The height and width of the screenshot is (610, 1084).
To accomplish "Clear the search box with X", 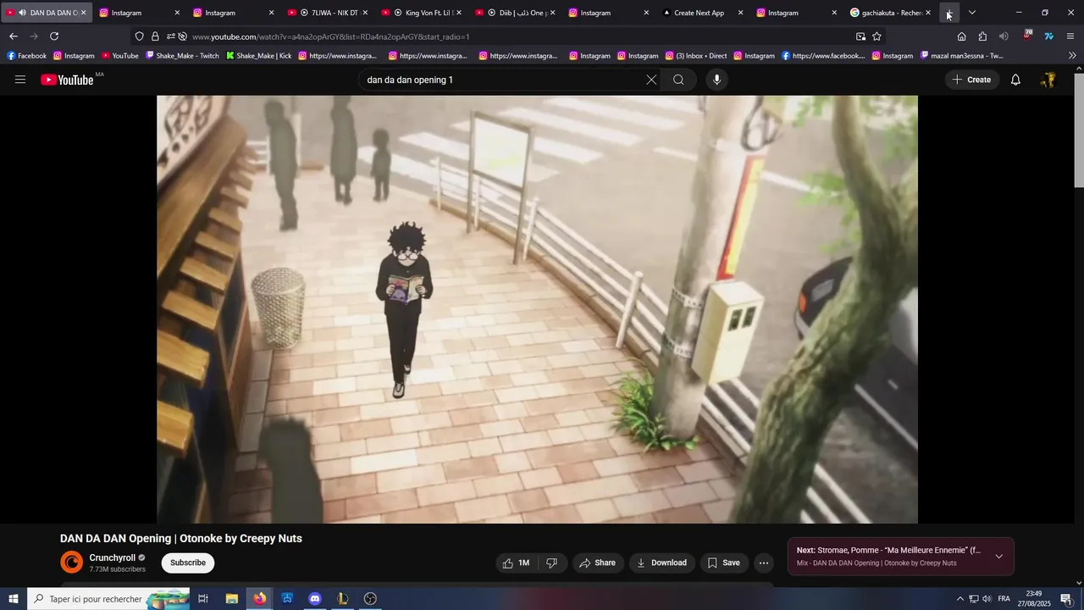I will point(651,80).
